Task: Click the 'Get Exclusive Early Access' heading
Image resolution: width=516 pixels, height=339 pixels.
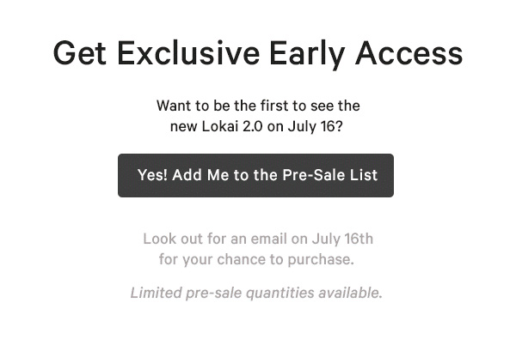Action: (258, 54)
